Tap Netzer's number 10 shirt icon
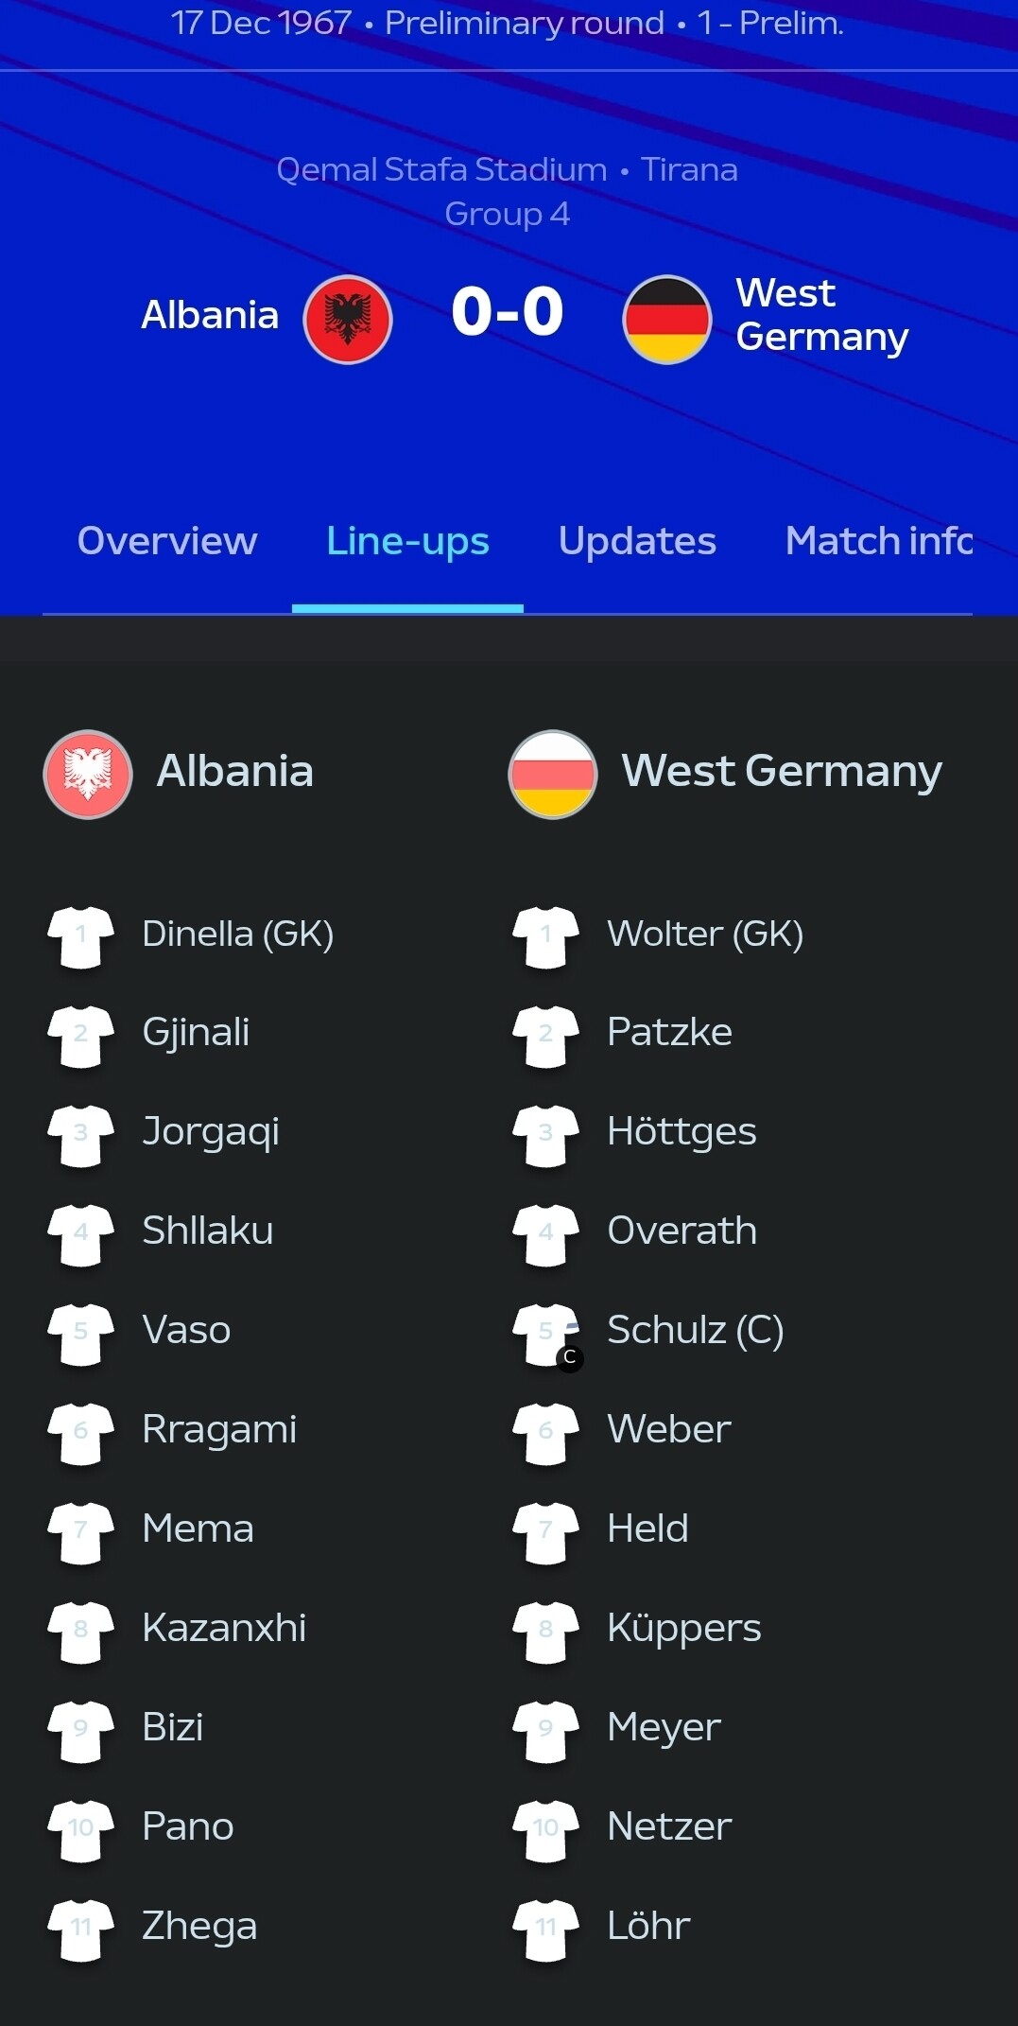Viewport: 1018px width, 2026px height. click(x=546, y=1830)
